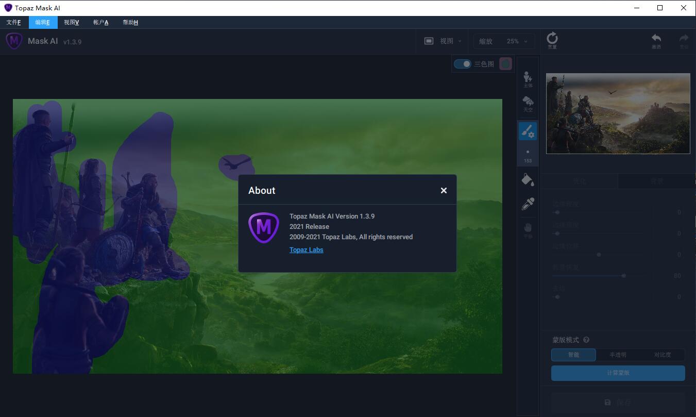Select the hand pan tool
696x417 pixels.
point(528,230)
